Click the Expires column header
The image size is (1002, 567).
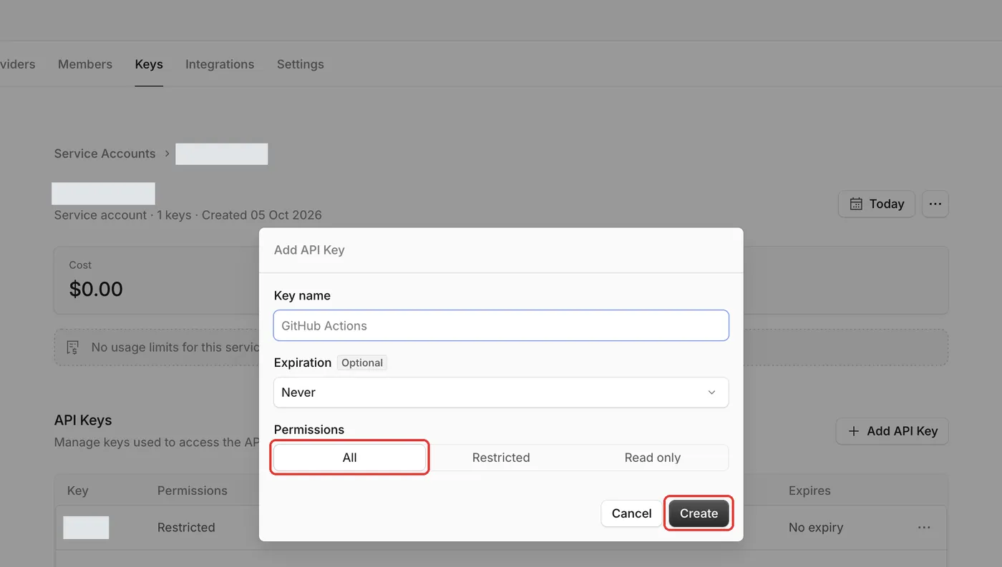pyautogui.click(x=809, y=490)
